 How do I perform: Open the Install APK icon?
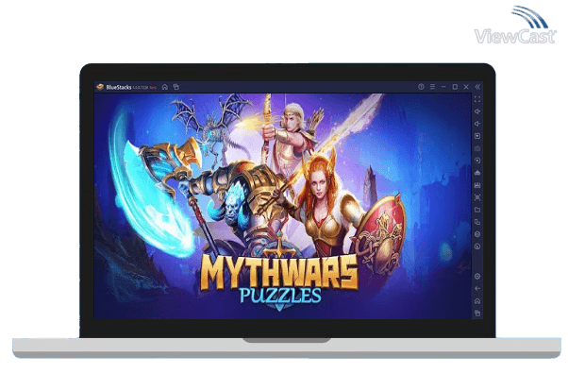[x=477, y=173]
